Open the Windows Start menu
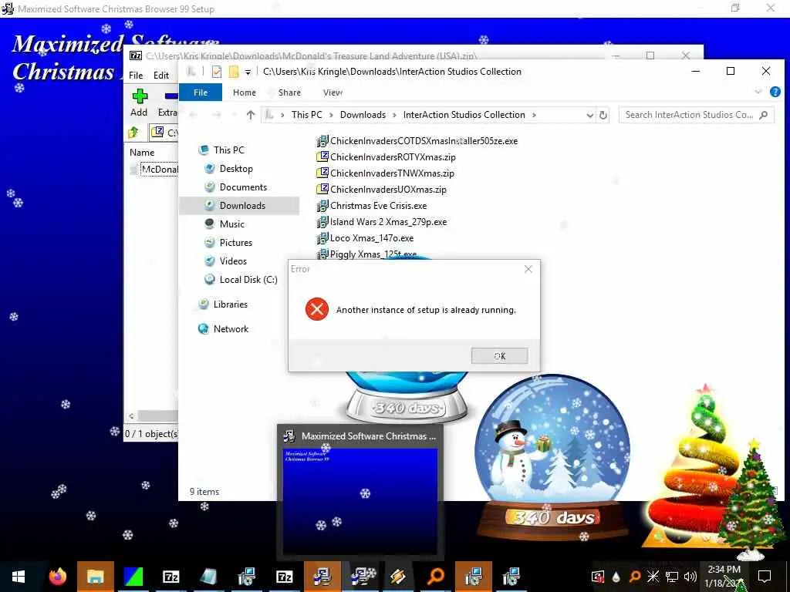790x592 pixels. 19,577
